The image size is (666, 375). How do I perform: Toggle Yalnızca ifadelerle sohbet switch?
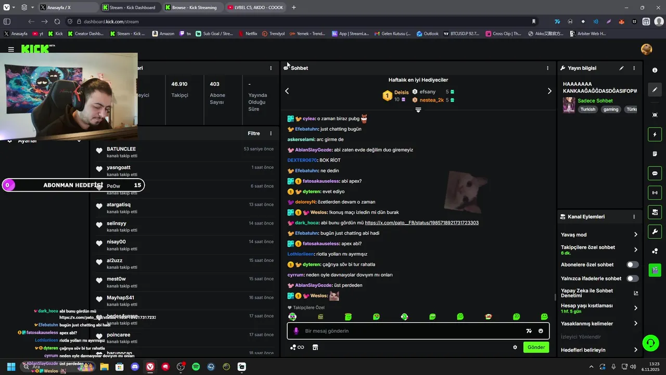point(632,279)
